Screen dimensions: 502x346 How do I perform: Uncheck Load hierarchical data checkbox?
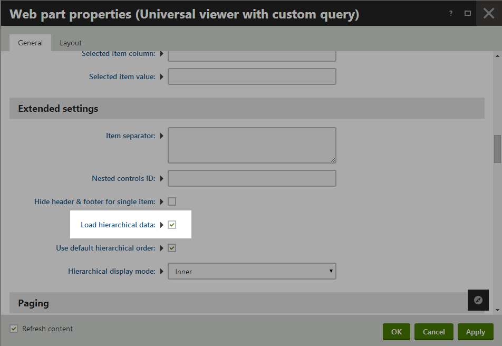(172, 225)
